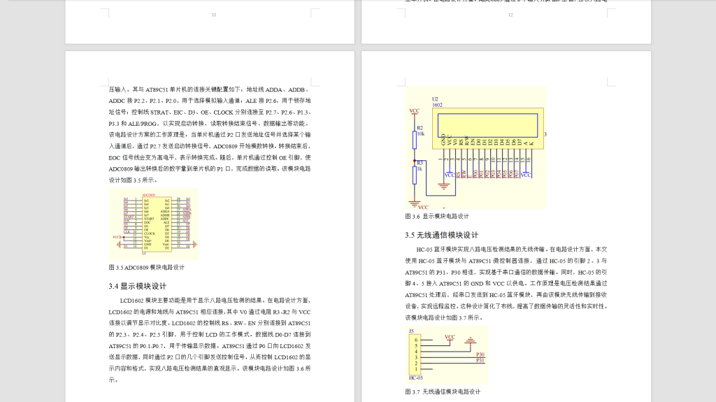
Task: Click the caption '图 3.6 显示模块电路设计'
Action: (437, 216)
